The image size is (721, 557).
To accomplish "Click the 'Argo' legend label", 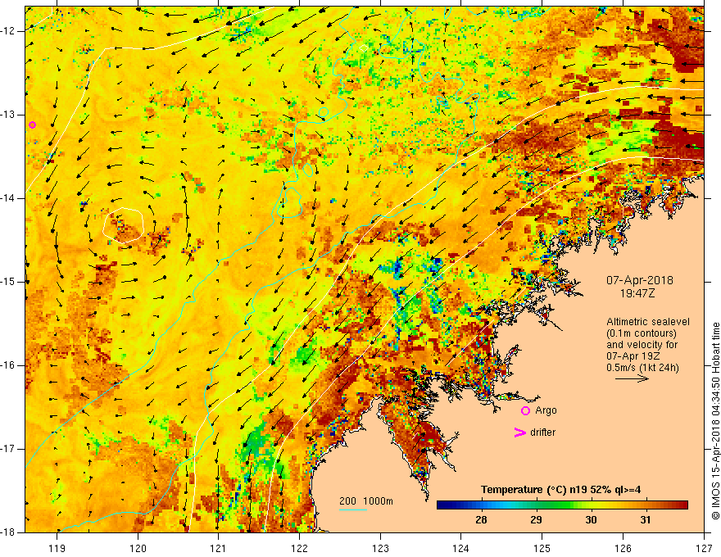I will pyautogui.click(x=546, y=411).
